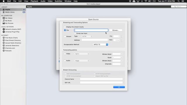The height and width of the screenshot is (105, 187).
Task: Click the OK button
Action: [x=119, y=87]
